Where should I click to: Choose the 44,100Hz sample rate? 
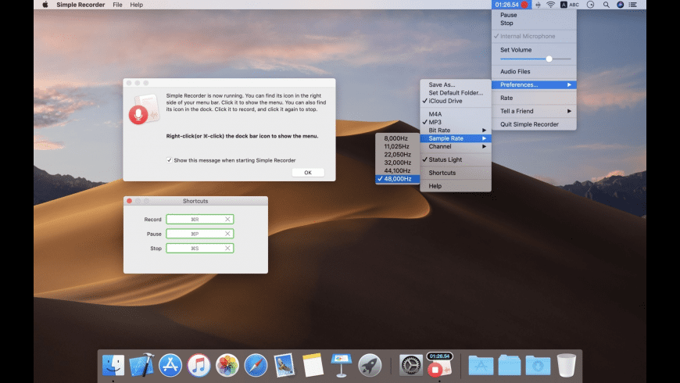397,170
